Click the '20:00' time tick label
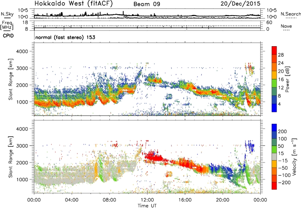The image size is (301, 208). 223,200
